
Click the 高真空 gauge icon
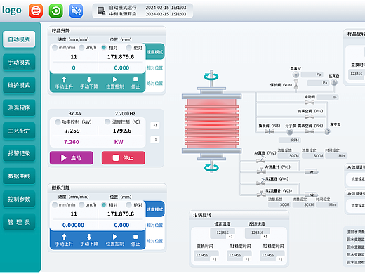(296, 74)
